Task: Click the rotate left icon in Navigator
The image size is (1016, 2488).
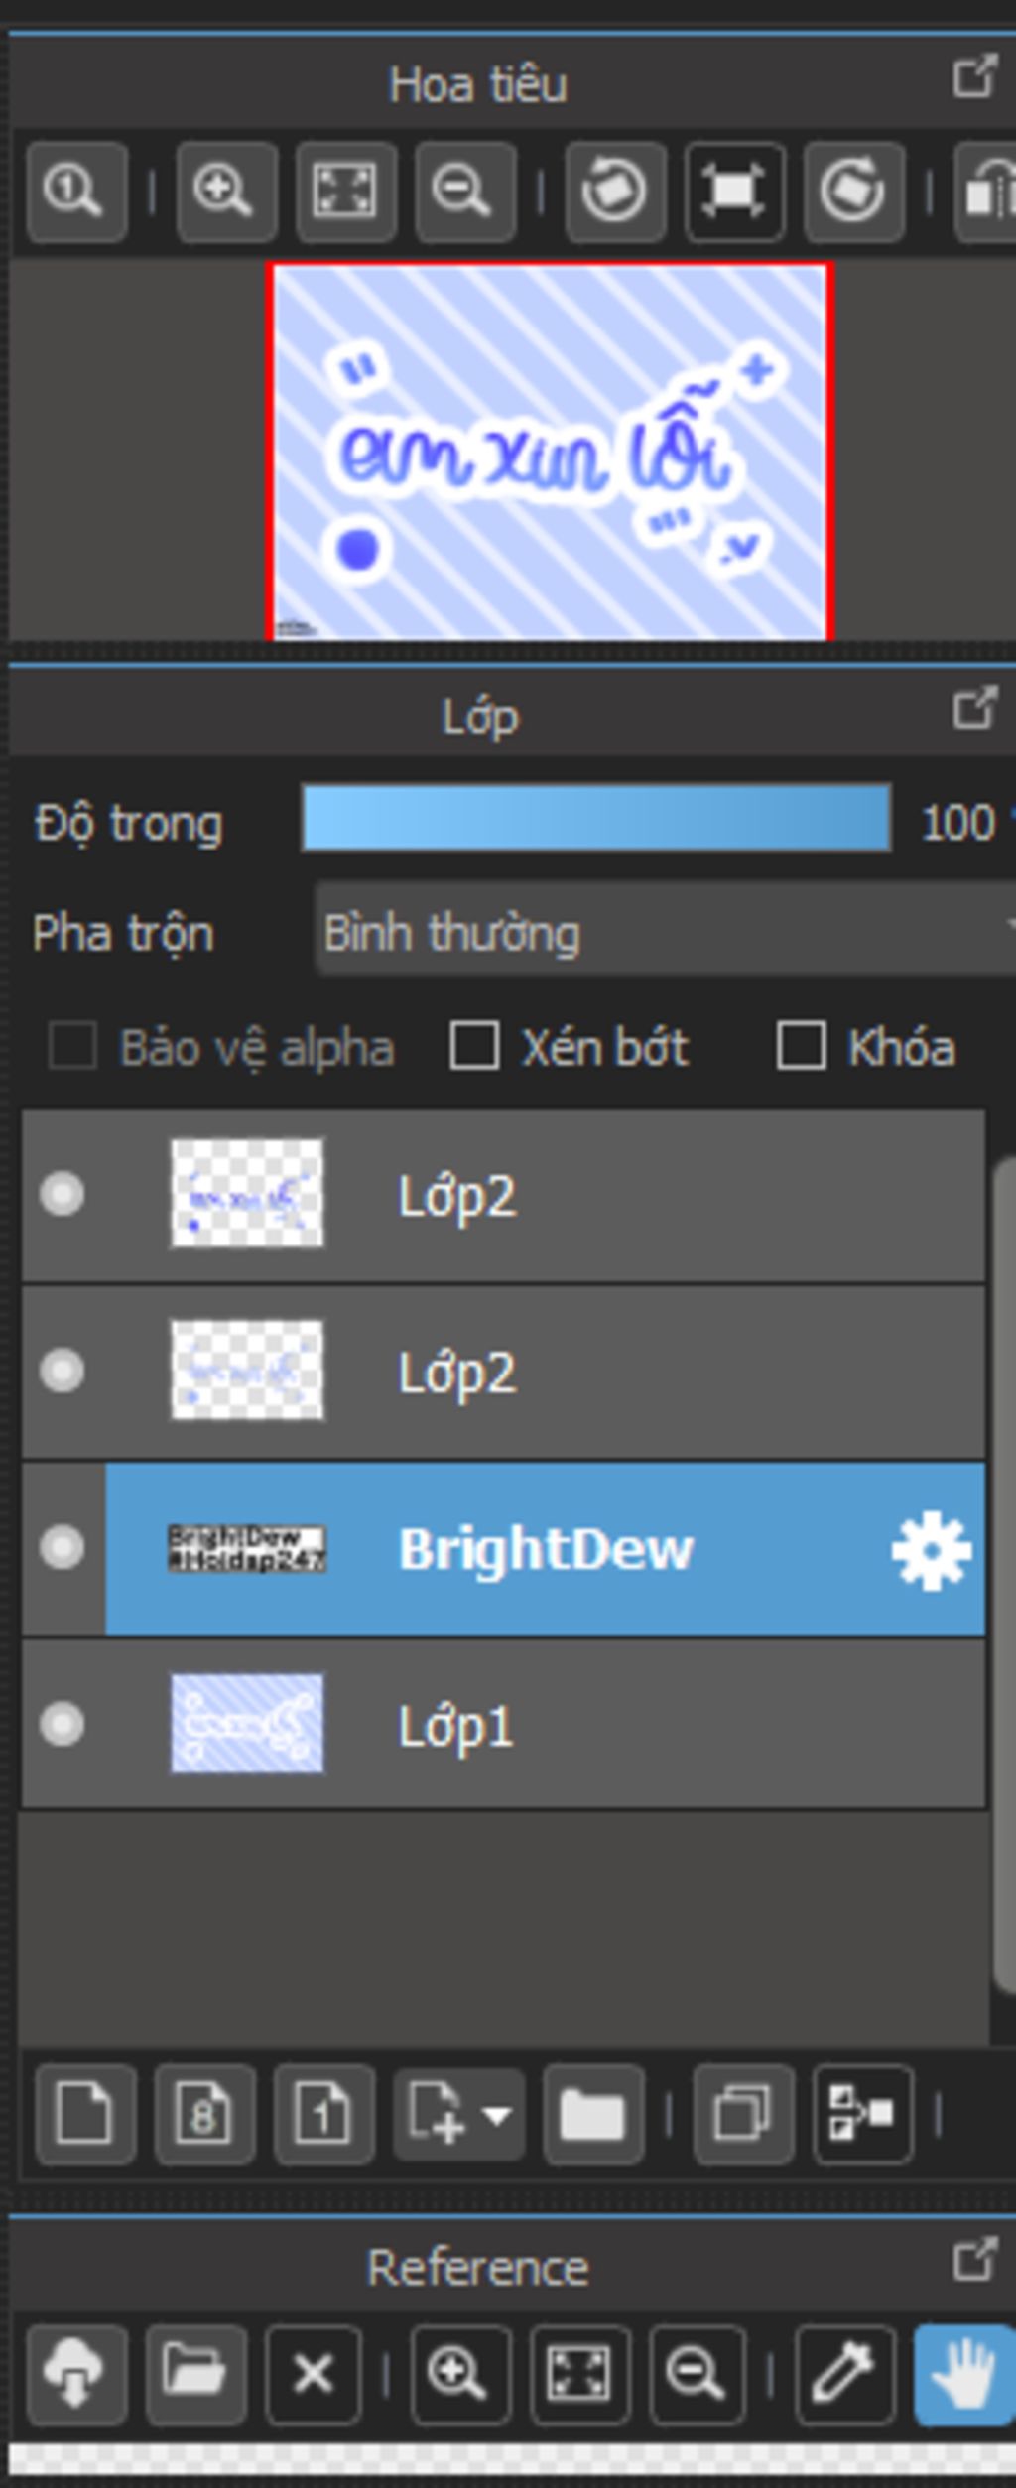Action: click(x=614, y=191)
